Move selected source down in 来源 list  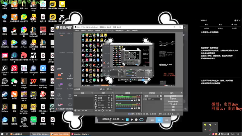point(110,110)
